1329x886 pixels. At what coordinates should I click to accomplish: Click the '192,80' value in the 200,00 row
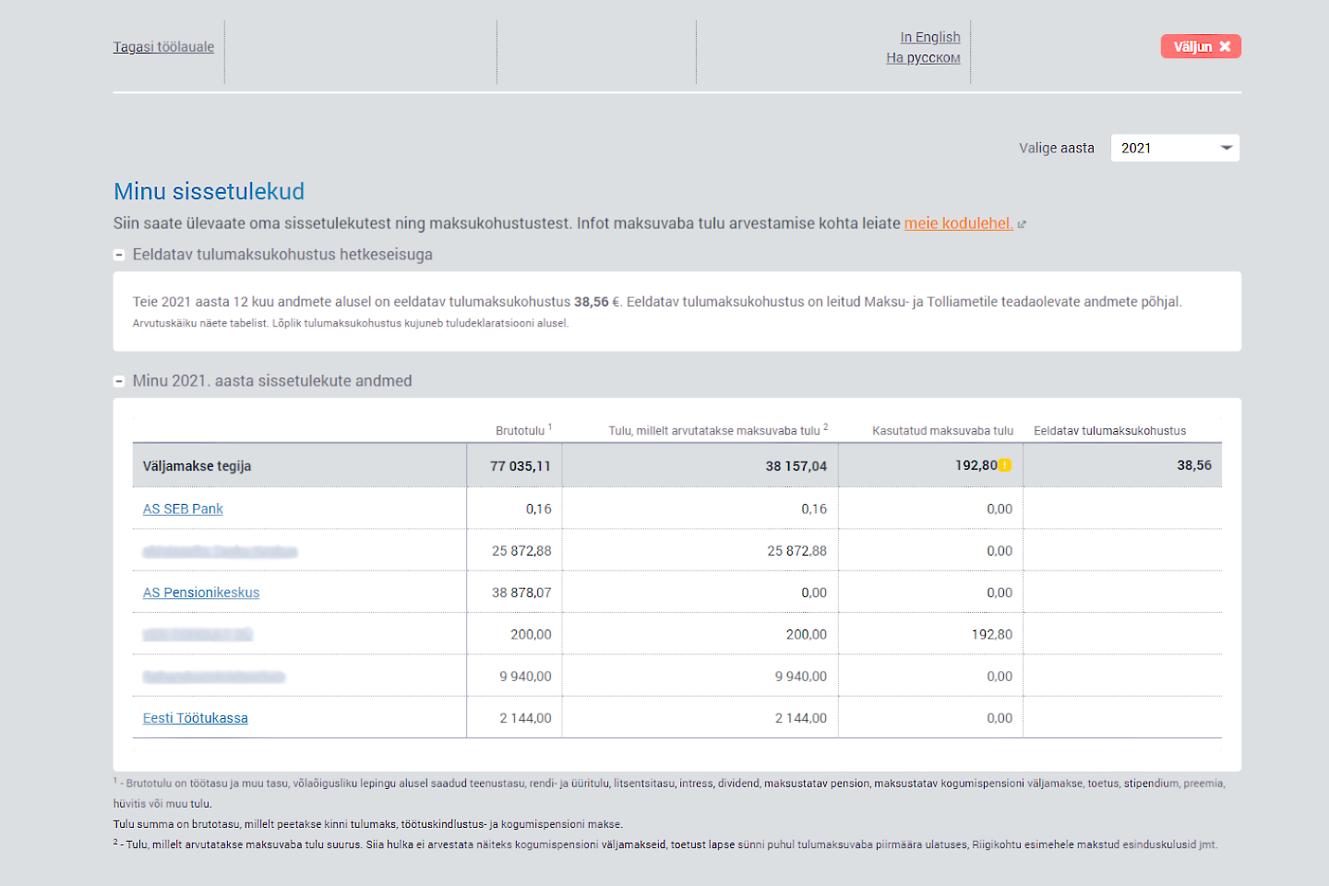(x=992, y=635)
